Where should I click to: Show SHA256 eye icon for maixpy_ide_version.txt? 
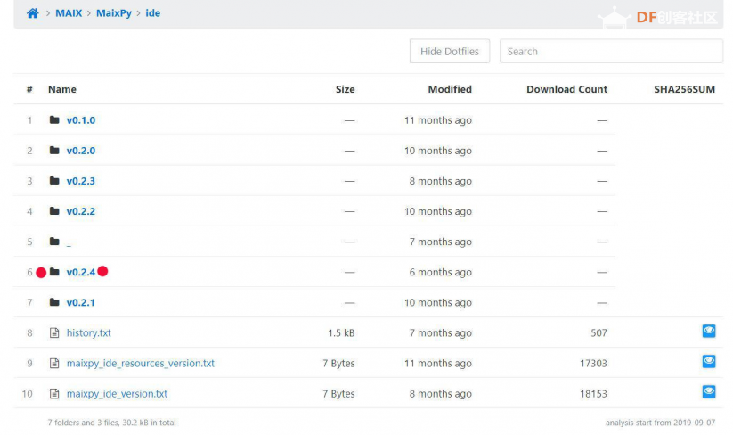[709, 391]
